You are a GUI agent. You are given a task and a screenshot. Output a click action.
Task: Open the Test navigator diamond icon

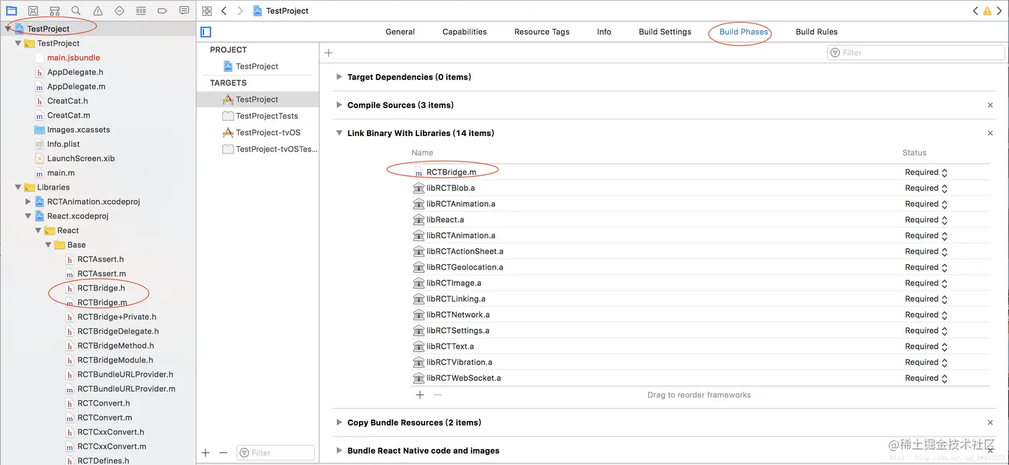point(119,11)
